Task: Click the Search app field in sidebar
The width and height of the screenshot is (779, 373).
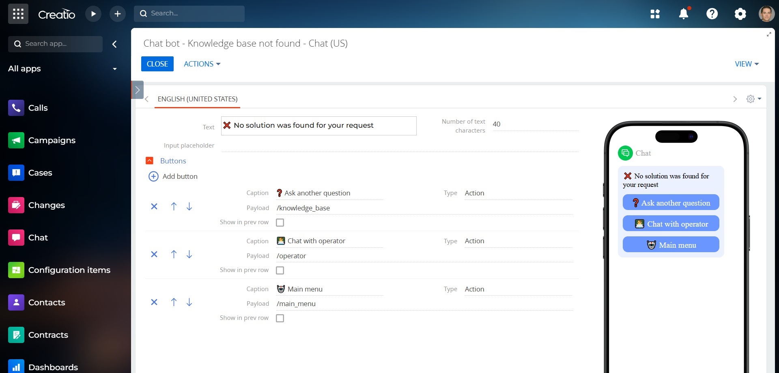Action: tap(56, 44)
